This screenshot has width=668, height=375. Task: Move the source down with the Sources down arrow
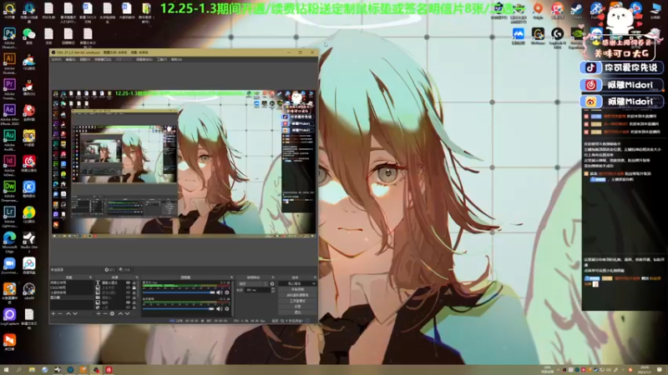click(x=128, y=314)
